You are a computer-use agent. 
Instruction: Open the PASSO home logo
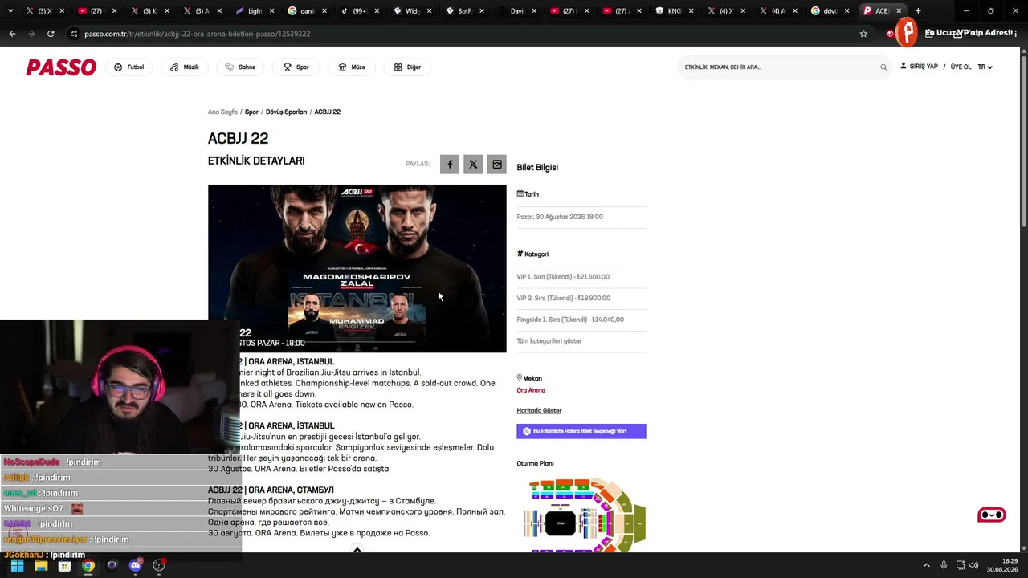tap(61, 67)
